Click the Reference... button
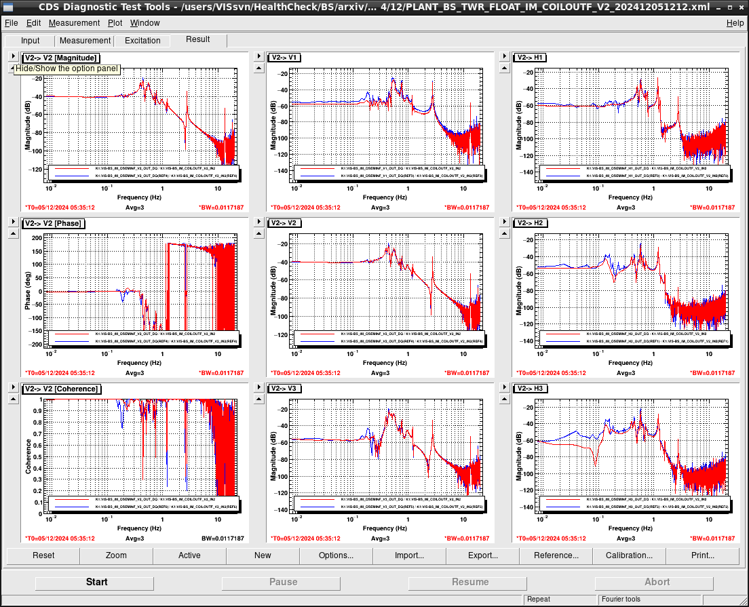This screenshot has width=749, height=607. coord(556,555)
